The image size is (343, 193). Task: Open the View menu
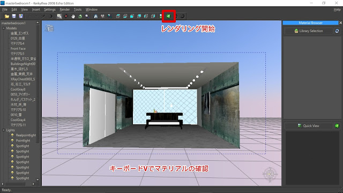click(x=24, y=10)
